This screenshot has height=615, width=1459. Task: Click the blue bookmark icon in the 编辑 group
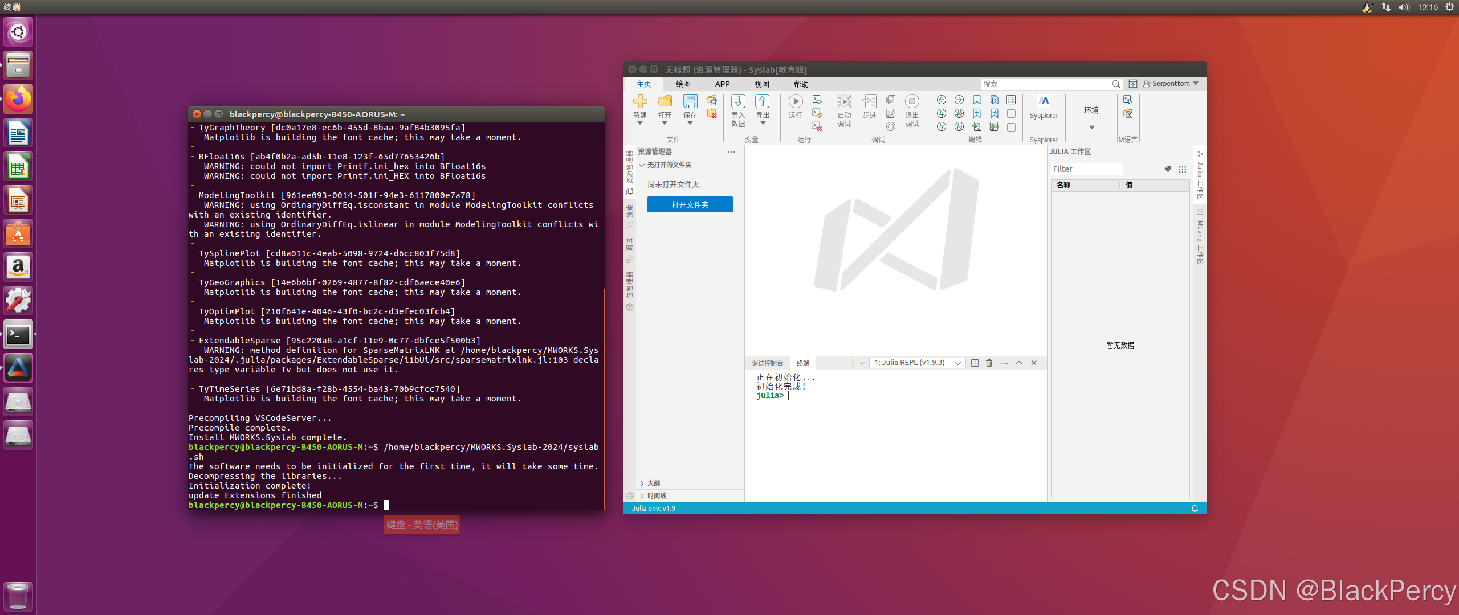(977, 100)
